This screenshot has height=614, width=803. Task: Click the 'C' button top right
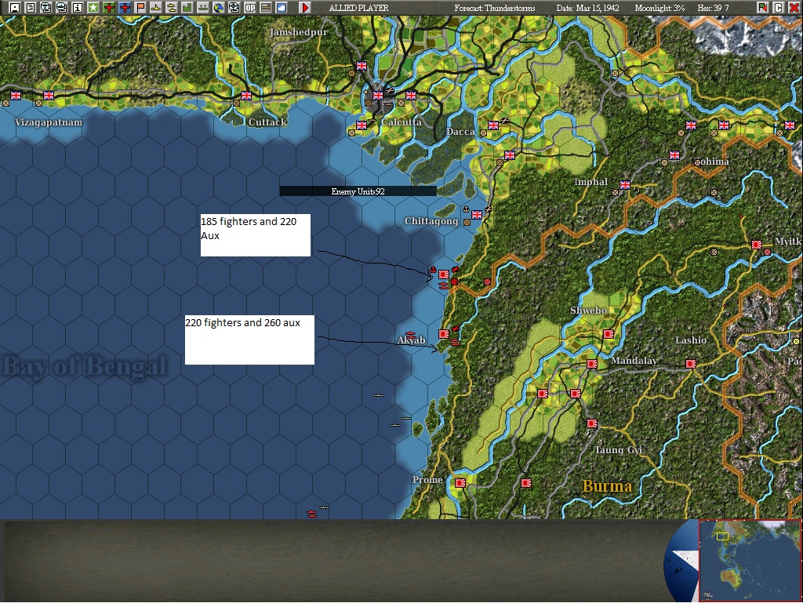[778, 7]
